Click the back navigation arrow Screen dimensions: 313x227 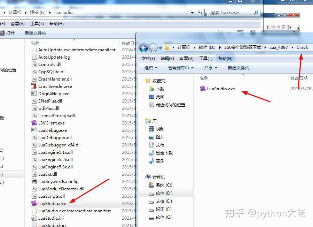pyautogui.click(x=143, y=48)
